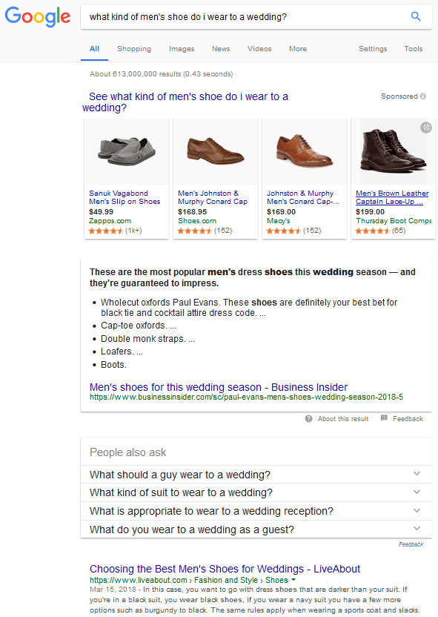
Task: Click the Google logo
Action: 38,17
